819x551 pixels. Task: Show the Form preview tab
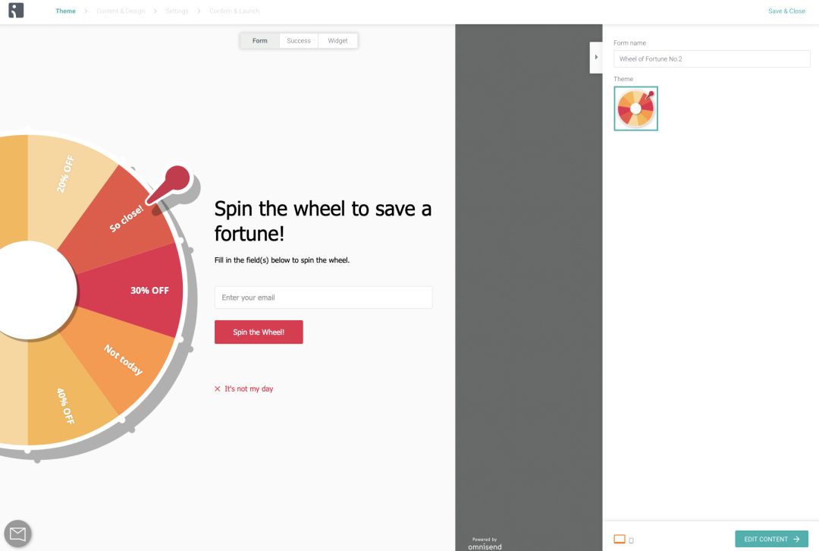(x=260, y=41)
